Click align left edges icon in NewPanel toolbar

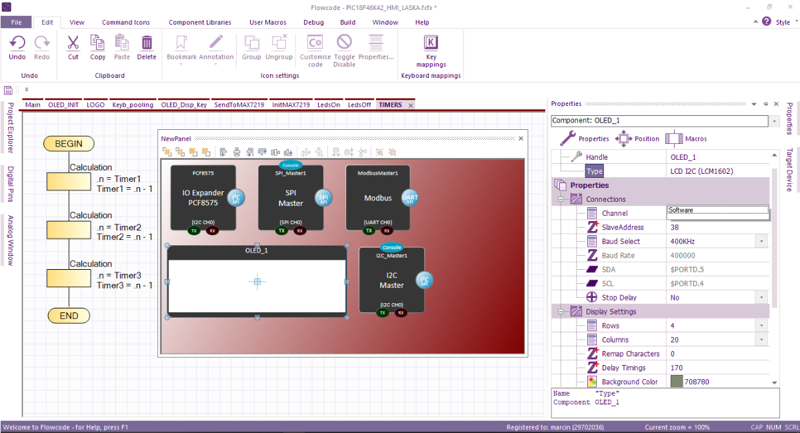[223, 151]
